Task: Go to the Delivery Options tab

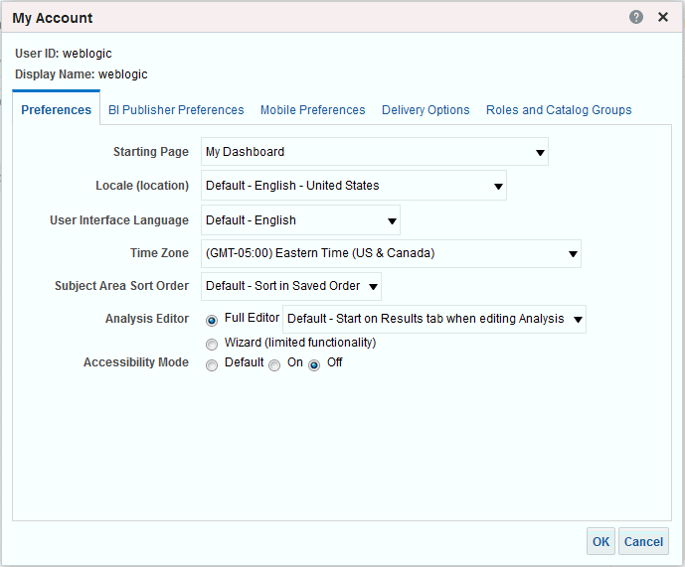Action: point(426,110)
